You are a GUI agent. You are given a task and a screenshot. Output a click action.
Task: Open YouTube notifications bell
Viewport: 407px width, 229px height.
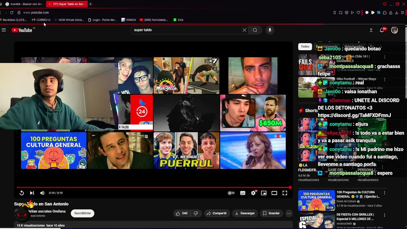[382, 30]
